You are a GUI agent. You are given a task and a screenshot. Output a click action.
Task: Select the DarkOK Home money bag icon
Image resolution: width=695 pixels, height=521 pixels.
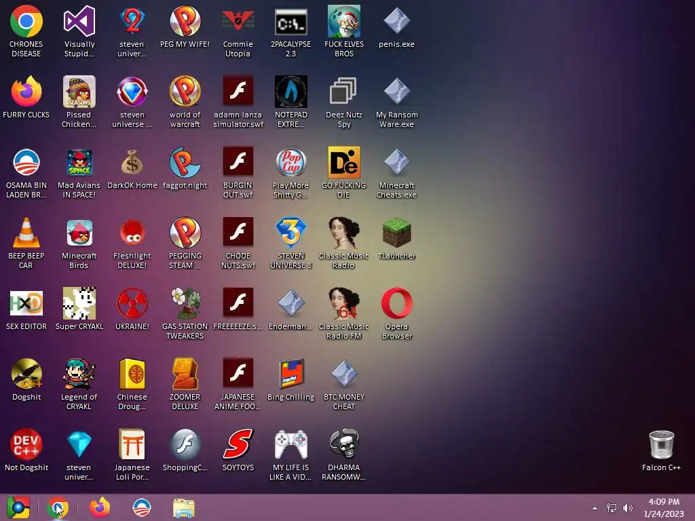tap(132, 162)
